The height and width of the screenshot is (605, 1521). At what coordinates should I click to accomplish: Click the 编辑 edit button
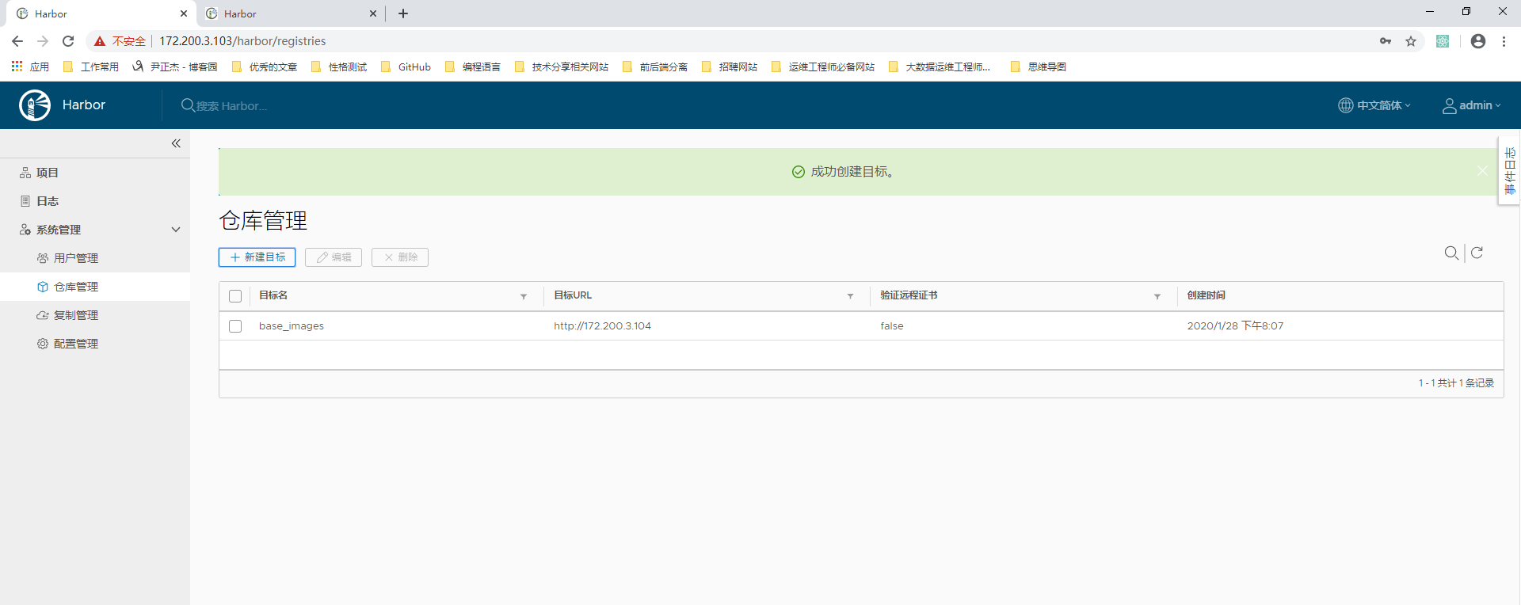[x=334, y=257]
